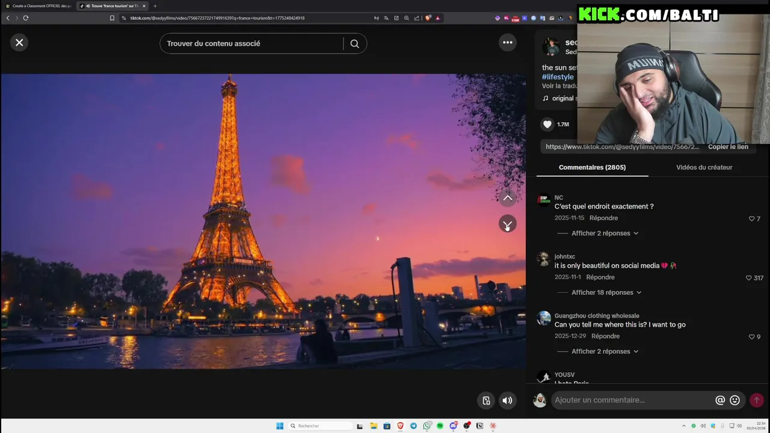Click 'Voir la traduction' link

click(559, 86)
